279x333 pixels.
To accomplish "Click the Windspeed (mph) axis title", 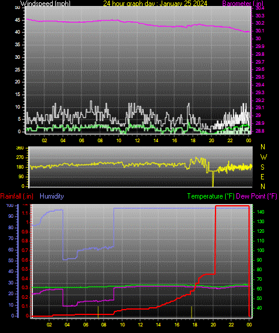I will pos(46,4).
